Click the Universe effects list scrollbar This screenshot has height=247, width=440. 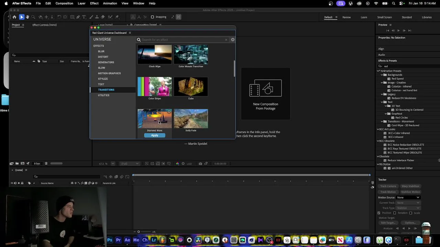[x=234, y=69]
